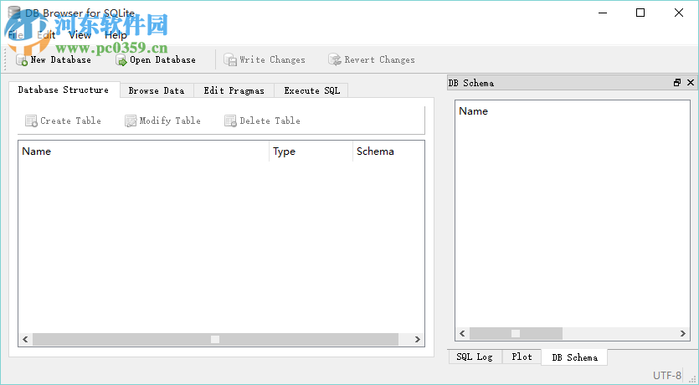Click the Open Database toolbar icon
Screen dimensions: 699x385
coord(121,59)
